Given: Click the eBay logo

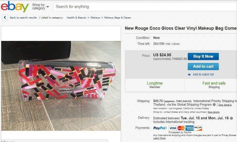Looking at the screenshot, I should point(15,6).
